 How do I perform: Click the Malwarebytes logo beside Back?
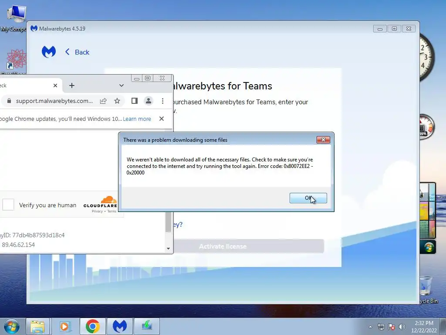click(49, 52)
